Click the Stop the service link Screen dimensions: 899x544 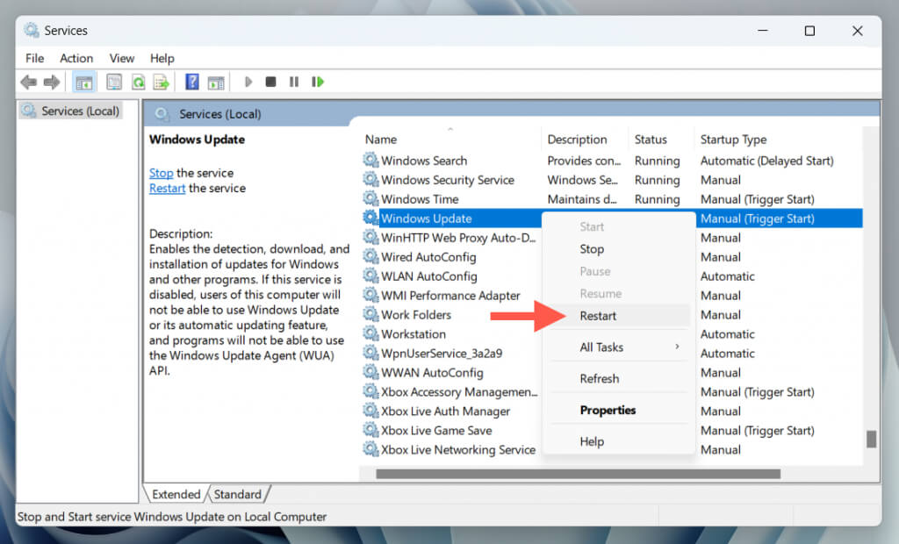(x=162, y=173)
